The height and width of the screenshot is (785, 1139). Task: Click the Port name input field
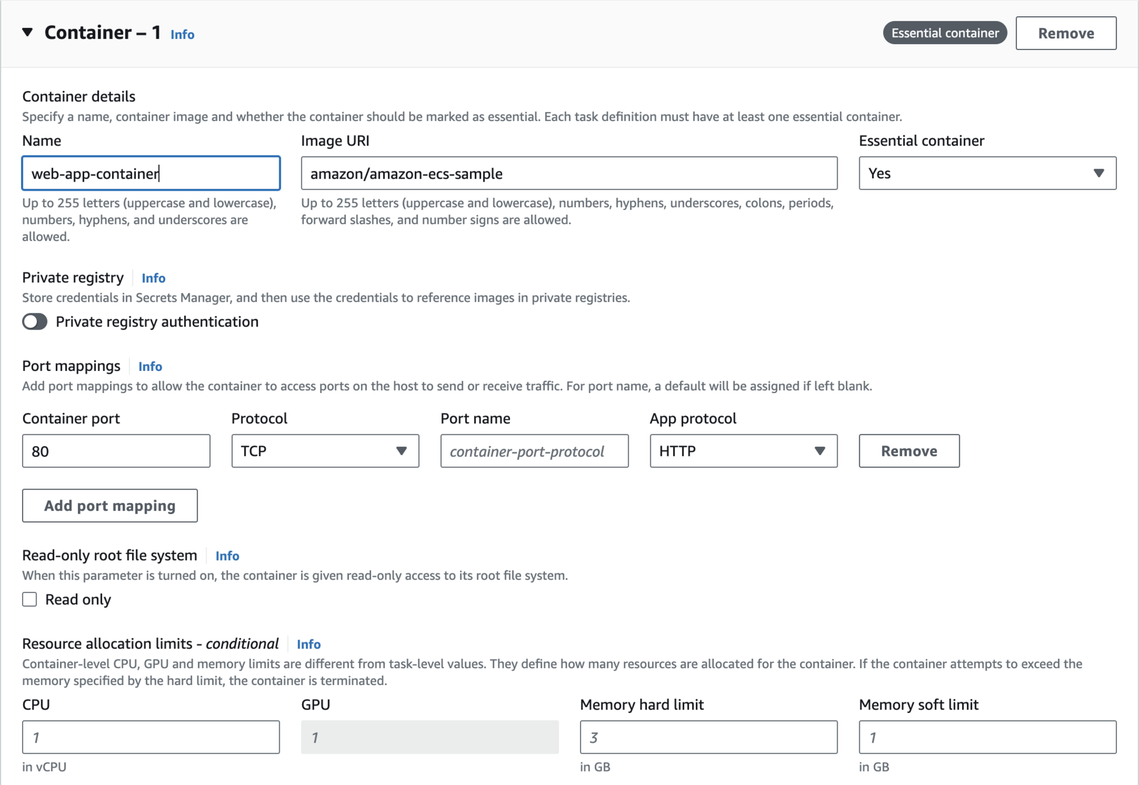pos(533,451)
